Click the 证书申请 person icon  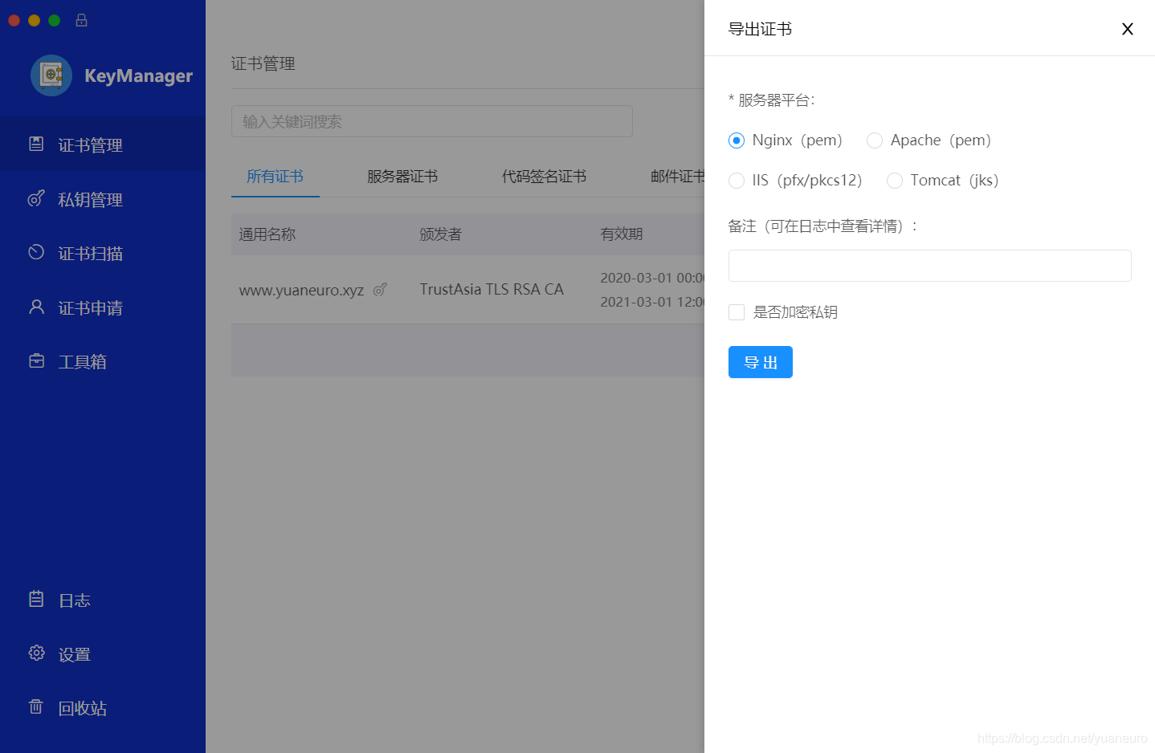pyautogui.click(x=36, y=307)
